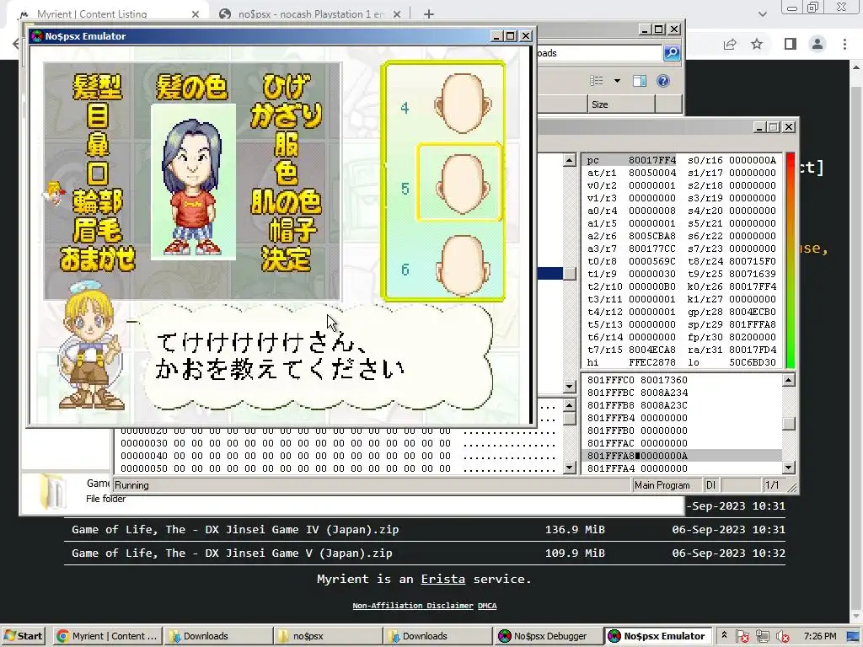This screenshot has width=863, height=647.
Task: Choose the 目 eyes menu option
Action: point(98,116)
